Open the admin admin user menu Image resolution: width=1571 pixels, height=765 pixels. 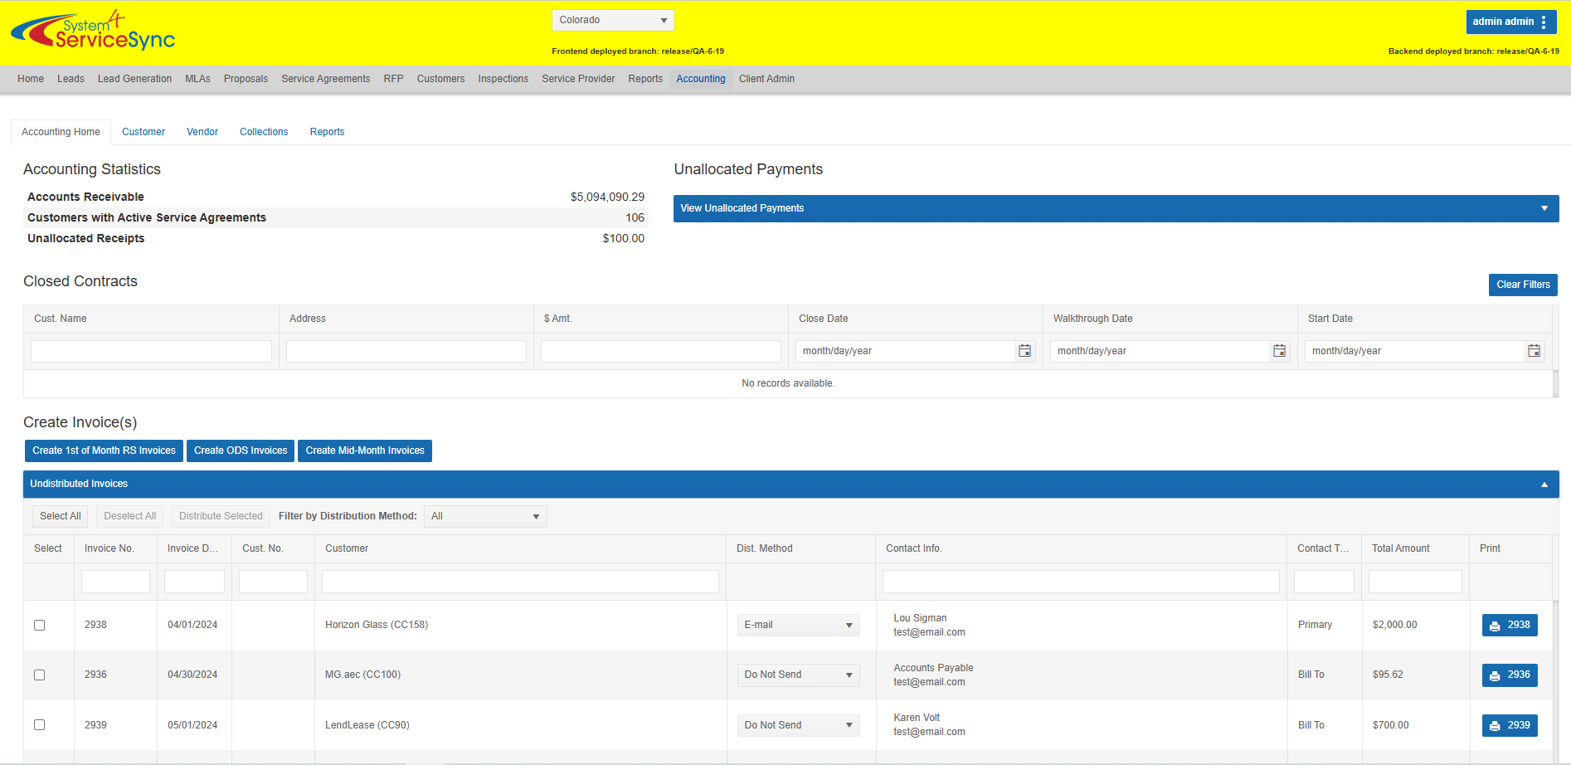1510,22
